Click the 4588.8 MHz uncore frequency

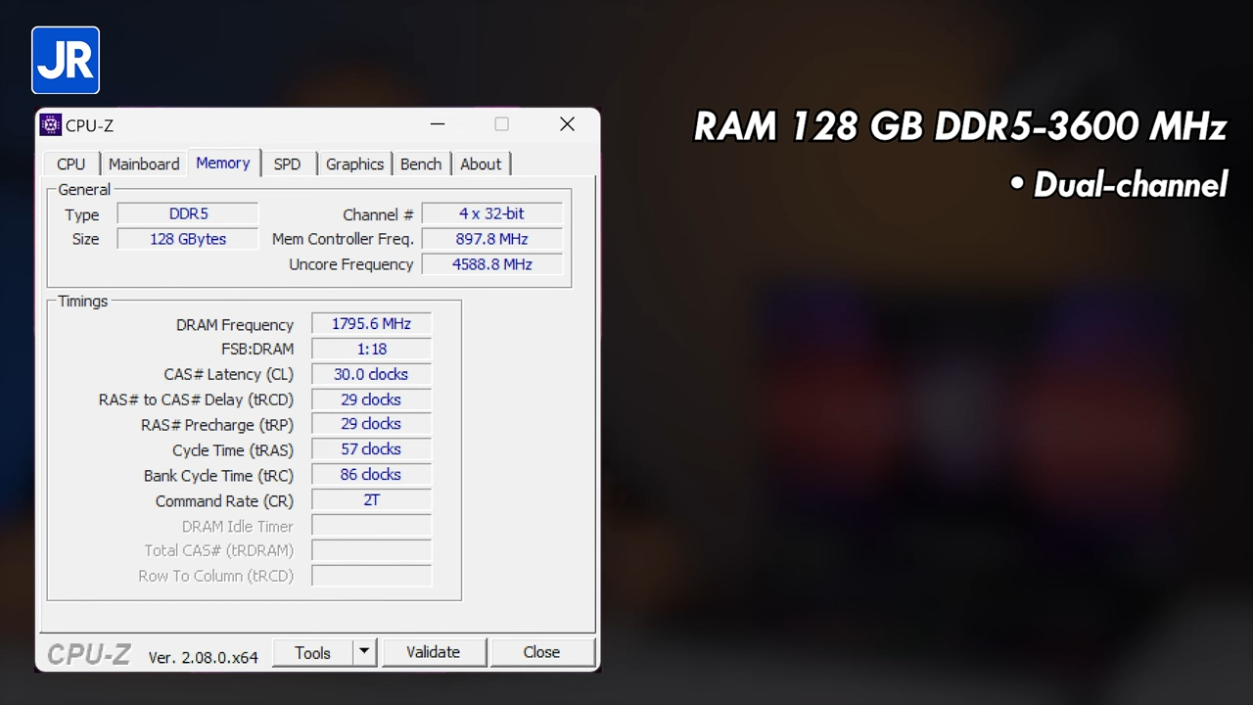[491, 264]
